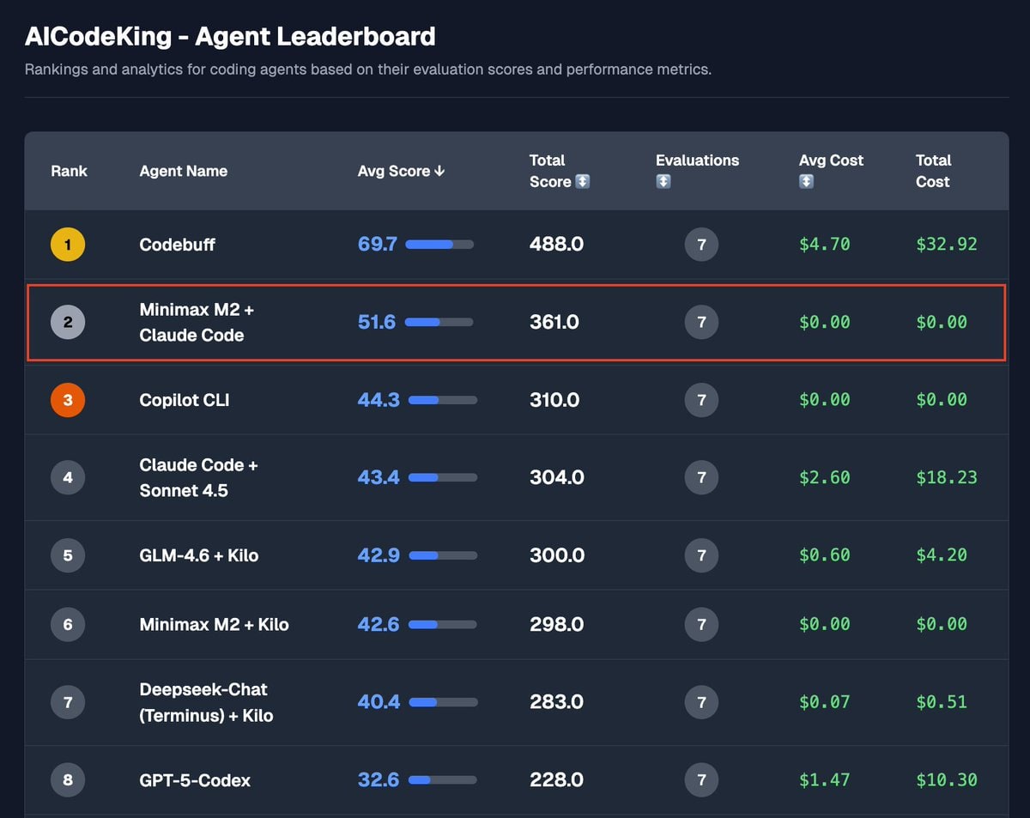Screen dimensions: 1030x818
Task: Click the Codebuff 69.7 score progress bar
Action: pyautogui.click(x=439, y=245)
